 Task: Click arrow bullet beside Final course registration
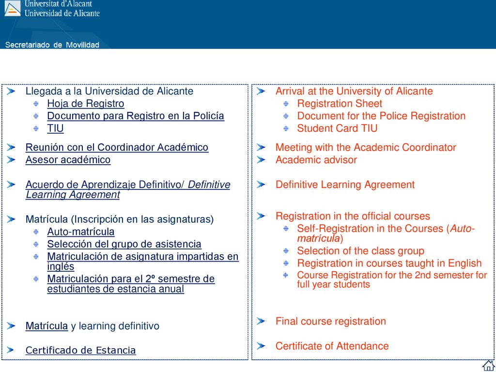point(261,322)
